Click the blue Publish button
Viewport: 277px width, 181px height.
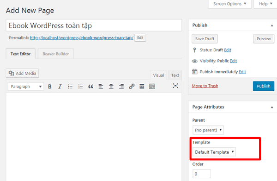click(x=264, y=86)
